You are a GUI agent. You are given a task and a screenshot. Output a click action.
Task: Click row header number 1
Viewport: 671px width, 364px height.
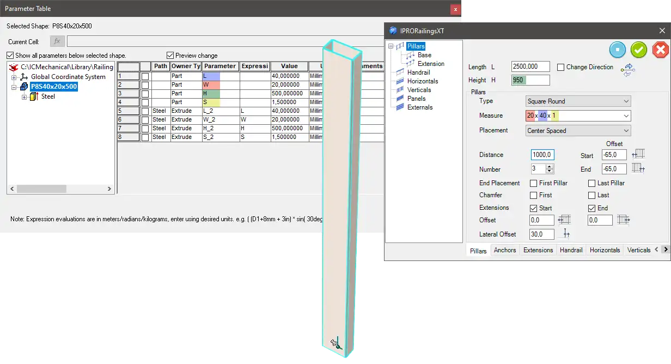(129, 76)
